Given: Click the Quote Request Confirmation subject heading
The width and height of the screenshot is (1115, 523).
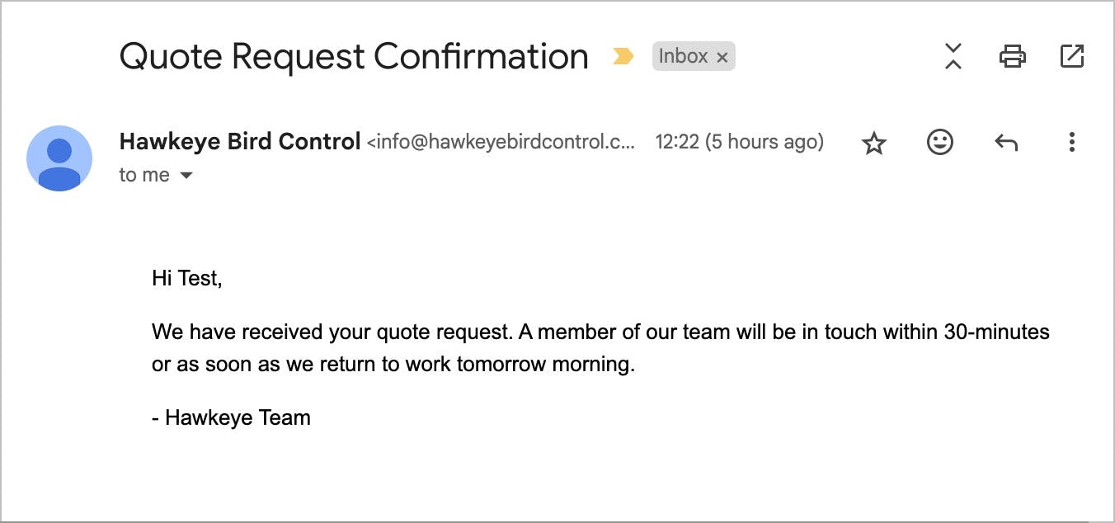Looking at the screenshot, I should (354, 56).
